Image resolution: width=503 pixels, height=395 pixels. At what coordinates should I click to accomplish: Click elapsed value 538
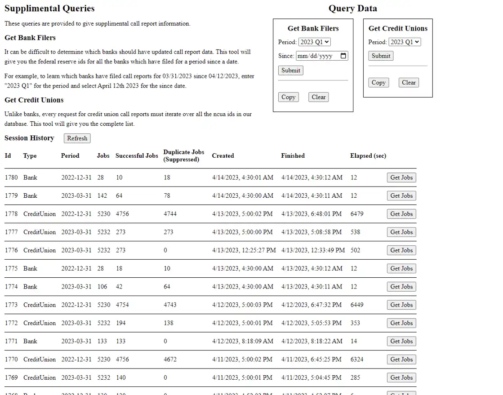coord(355,232)
